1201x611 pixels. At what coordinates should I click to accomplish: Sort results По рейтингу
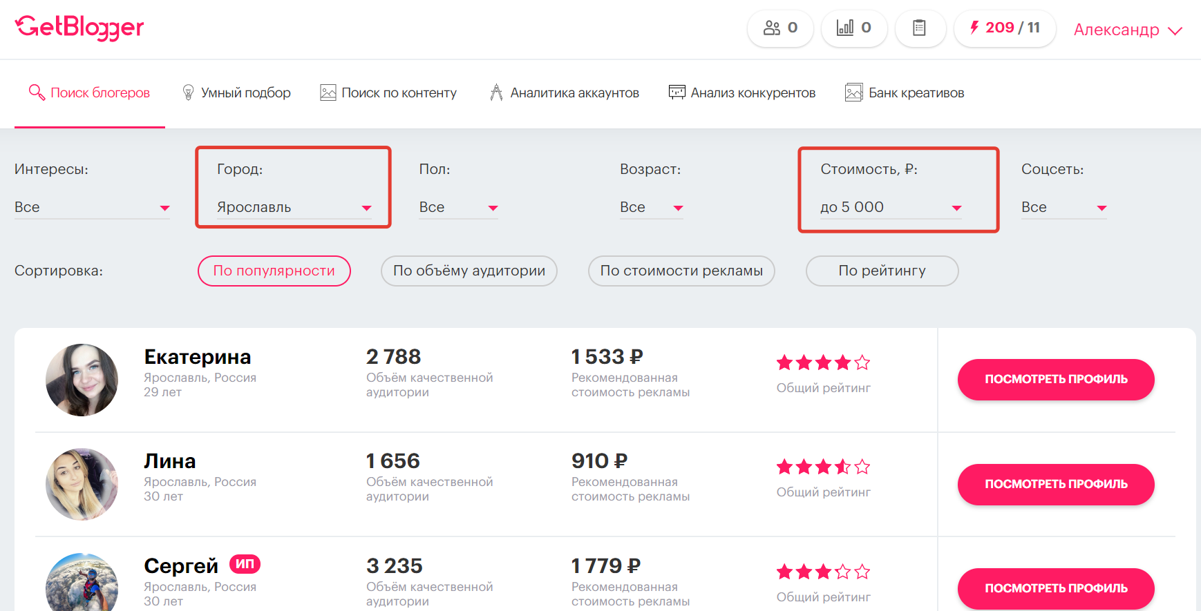[882, 271]
